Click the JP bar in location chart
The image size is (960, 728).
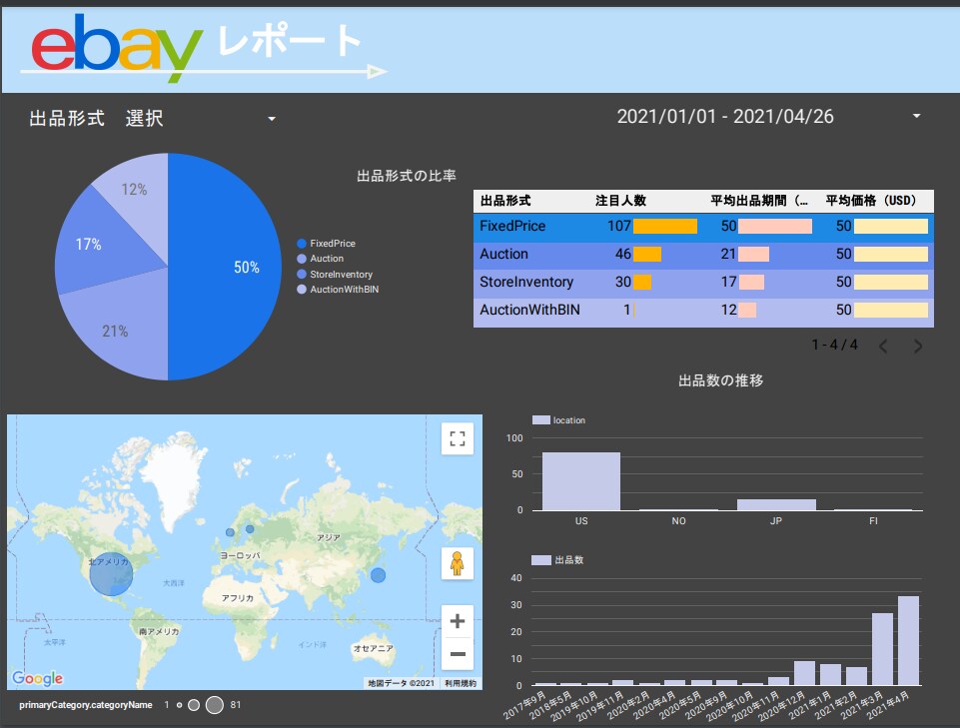(x=776, y=504)
